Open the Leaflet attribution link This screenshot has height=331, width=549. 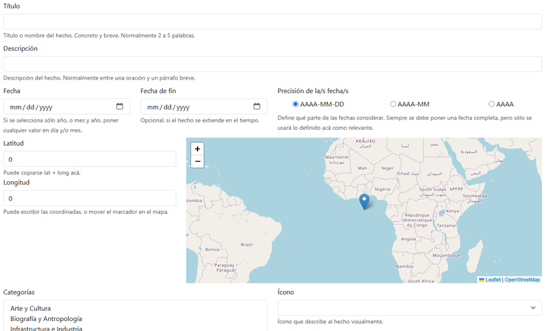coord(492,280)
